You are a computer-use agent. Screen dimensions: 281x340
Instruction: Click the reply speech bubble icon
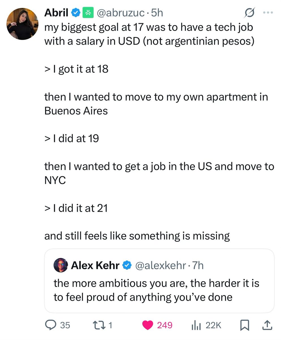(x=51, y=325)
